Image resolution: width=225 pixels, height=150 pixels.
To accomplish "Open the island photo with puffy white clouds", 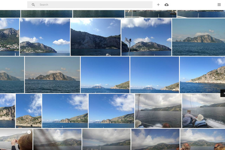I will pyautogui.click(x=45, y=37).
